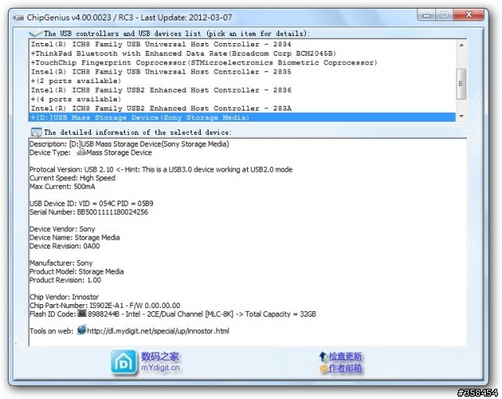Click the envelope icon beside 作者邮箱
502x399 pixels.
(323, 368)
